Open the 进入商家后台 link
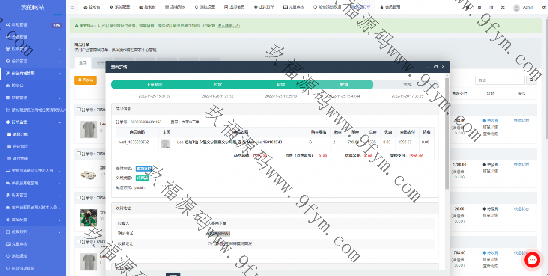 (229, 26)
